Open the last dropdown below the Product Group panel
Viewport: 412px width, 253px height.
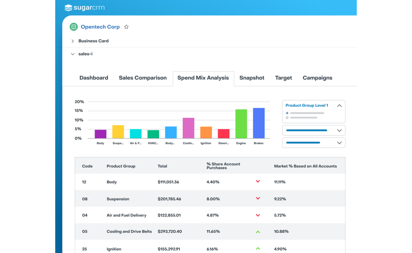tap(314, 143)
